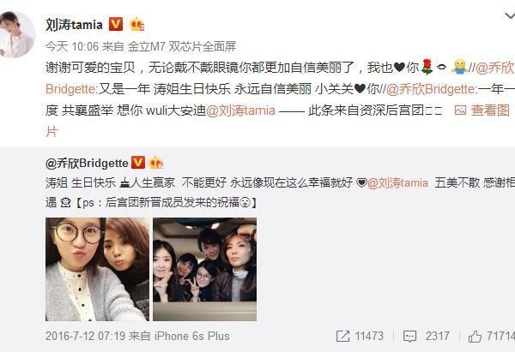Open the 金立M7 双芯片全面屏 source link

(182, 46)
